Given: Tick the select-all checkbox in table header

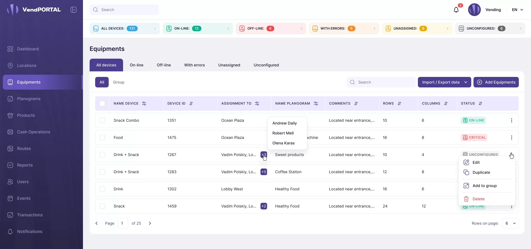Looking at the screenshot, I should pos(102,103).
